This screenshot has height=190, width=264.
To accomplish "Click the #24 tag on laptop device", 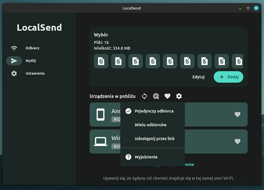I will coord(116,146).
